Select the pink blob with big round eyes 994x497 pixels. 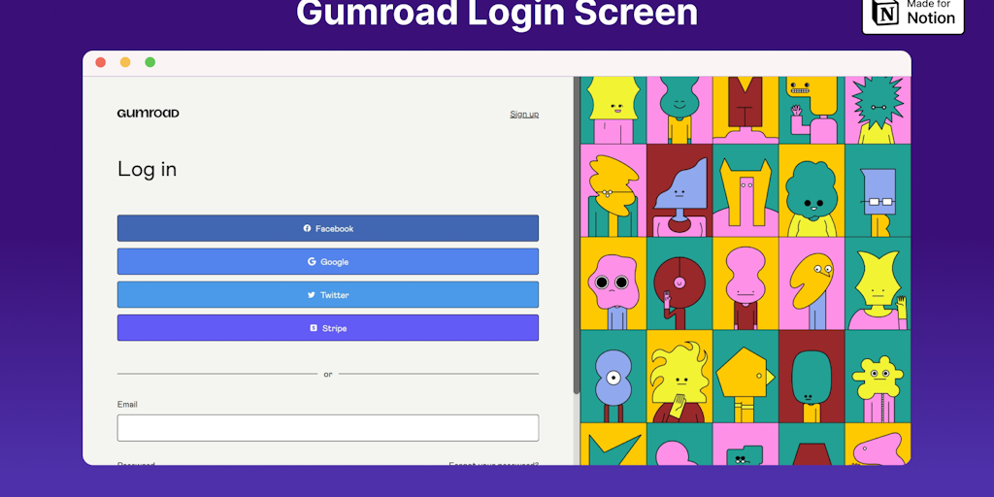[x=613, y=283]
